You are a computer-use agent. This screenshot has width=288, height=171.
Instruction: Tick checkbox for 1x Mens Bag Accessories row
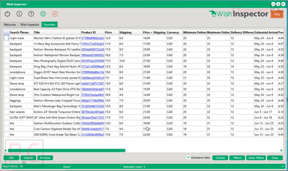[6, 44]
